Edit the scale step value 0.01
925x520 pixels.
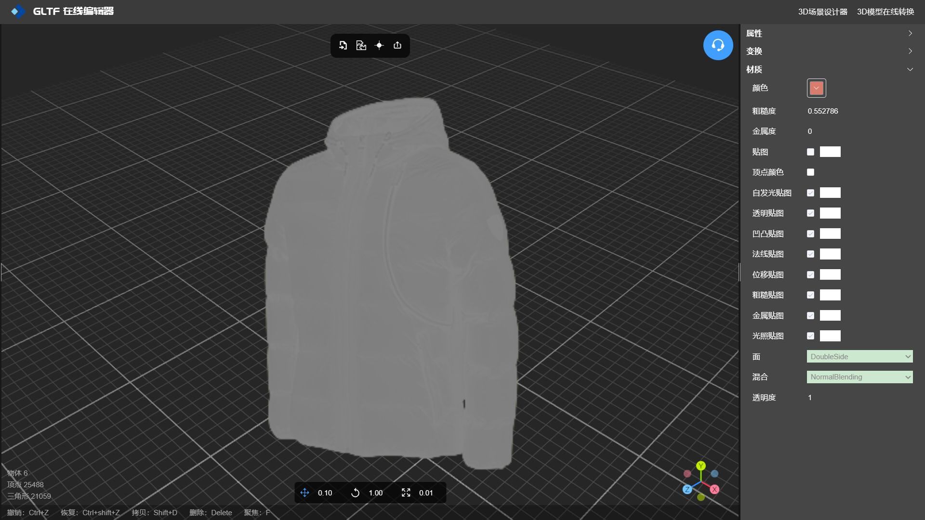[426, 493]
